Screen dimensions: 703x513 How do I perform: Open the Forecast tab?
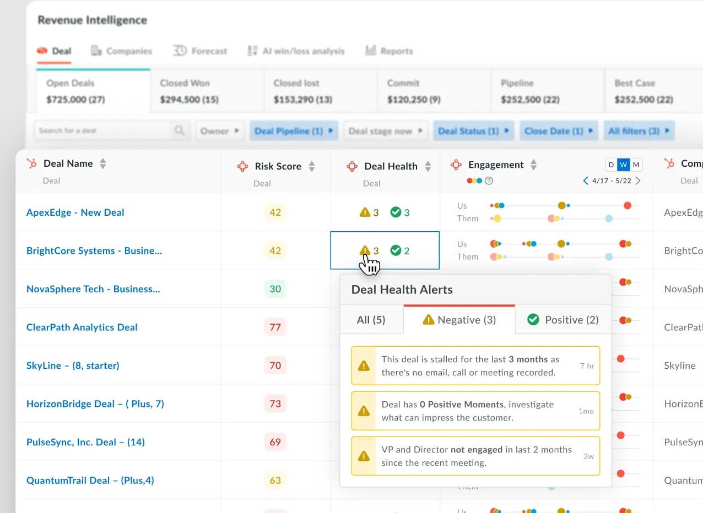tap(200, 51)
